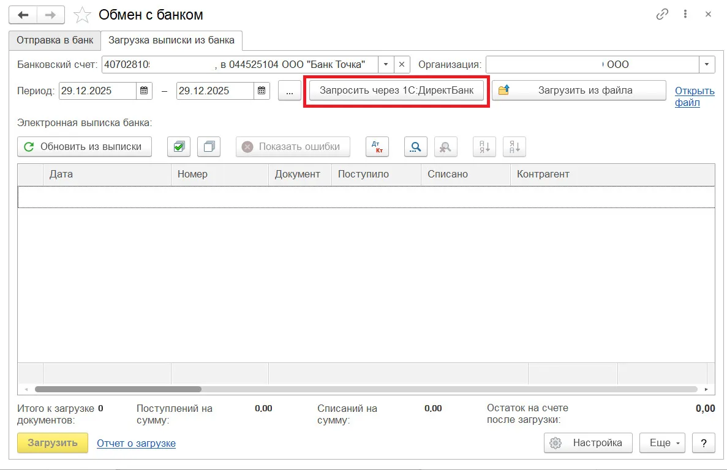Select Загрузка выписки из банка tab
This screenshot has width=727, height=470.
171,40
